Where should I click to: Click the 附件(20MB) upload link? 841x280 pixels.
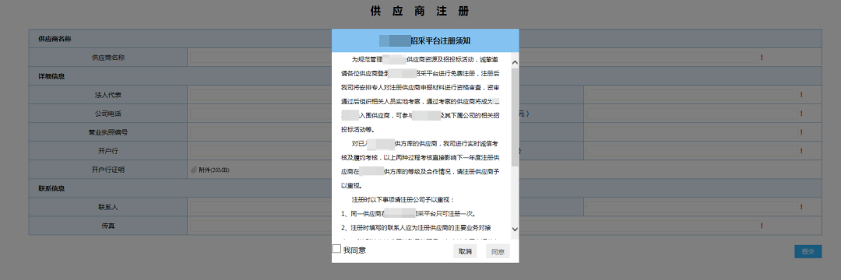214,170
